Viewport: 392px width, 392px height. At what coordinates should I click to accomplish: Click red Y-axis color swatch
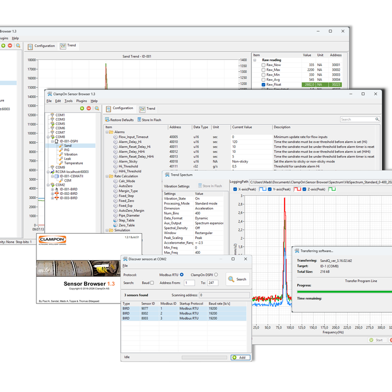(297, 189)
